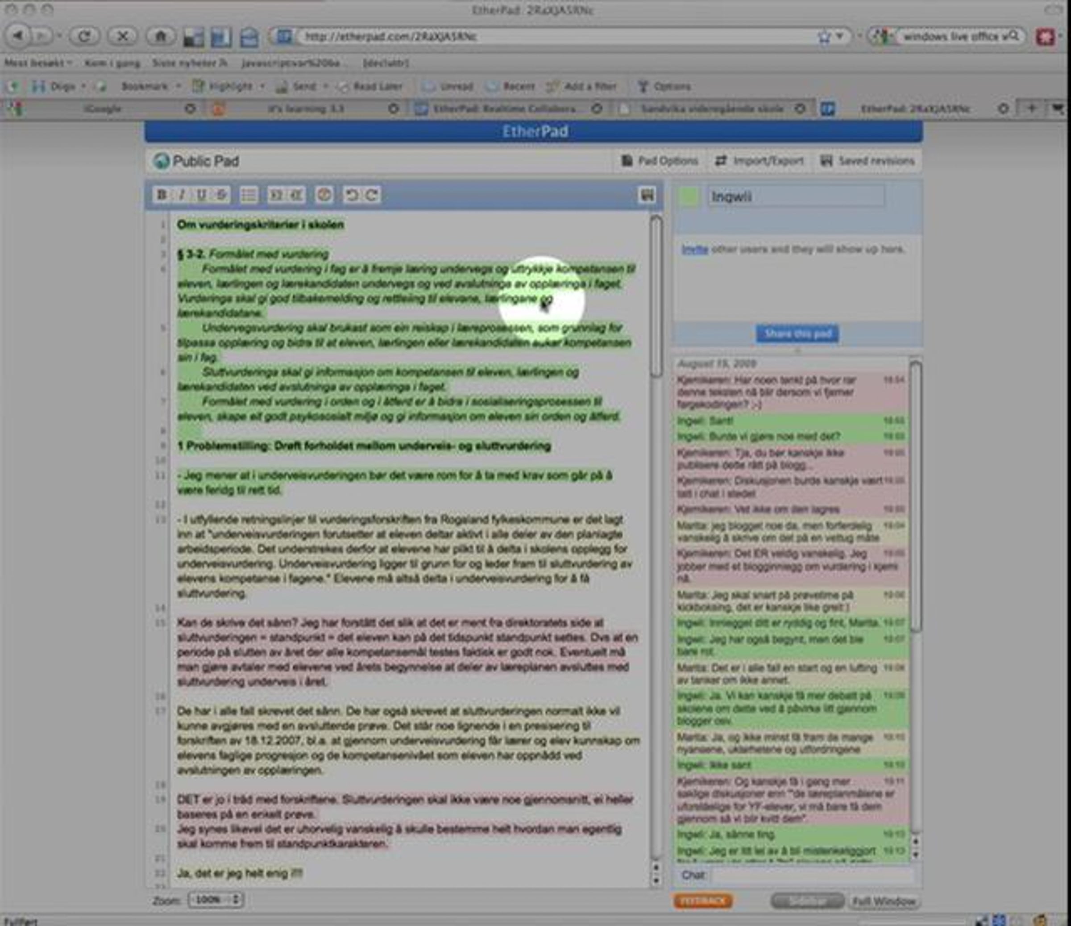Go forward with the browser forward arrow
Image resolution: width=1071 pixels, height=926 pixels.
41,36
